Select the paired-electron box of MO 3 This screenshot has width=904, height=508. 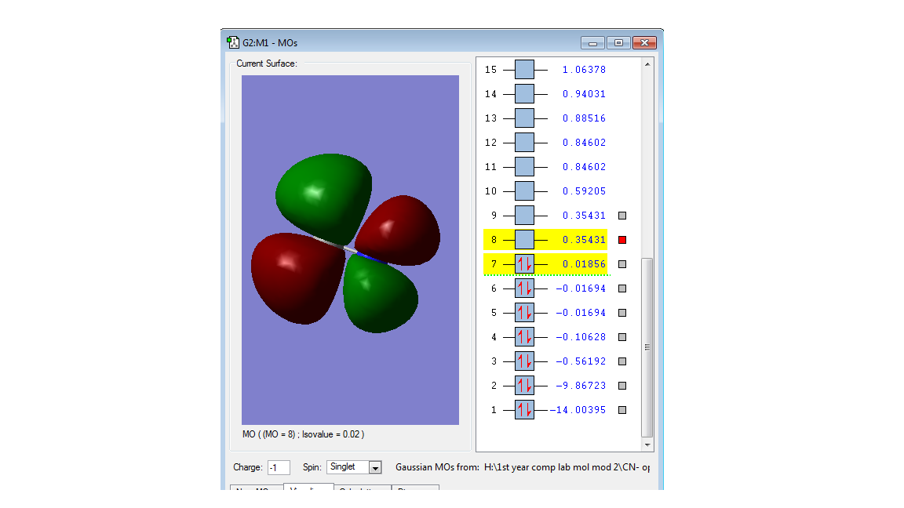[524, 361]
